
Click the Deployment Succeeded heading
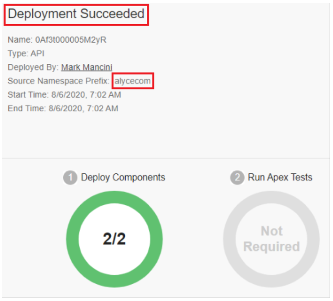tap(76, 14)
